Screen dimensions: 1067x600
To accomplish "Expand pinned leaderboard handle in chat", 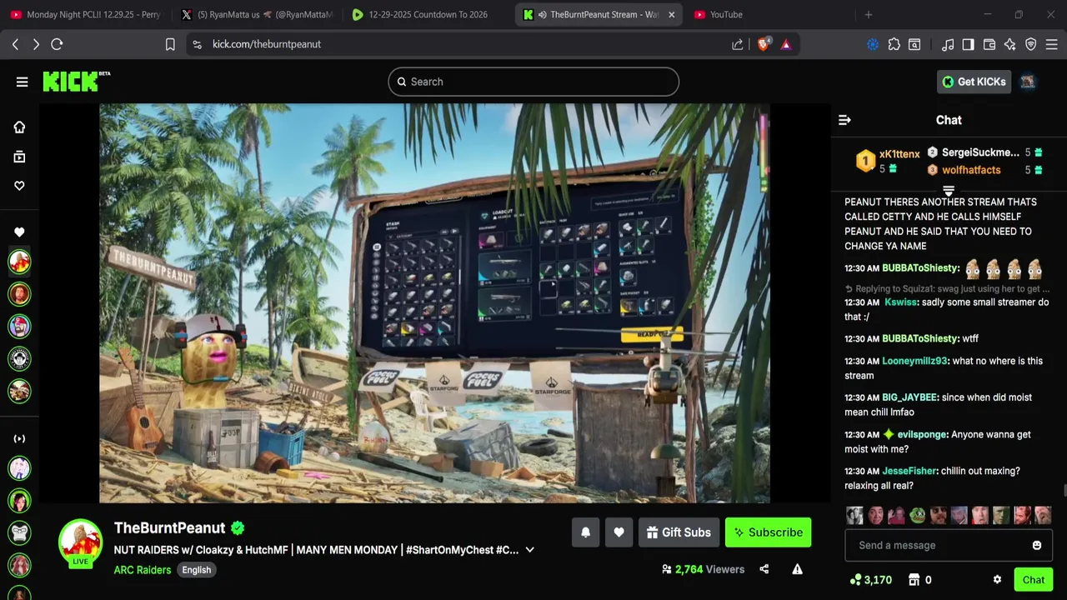I will click(949, 191).
